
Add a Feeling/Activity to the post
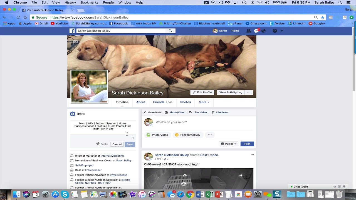tap(188, 135)
